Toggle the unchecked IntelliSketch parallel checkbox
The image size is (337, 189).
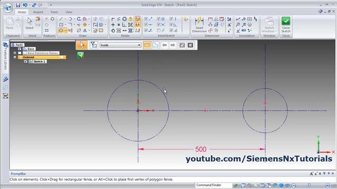[158, 30]
